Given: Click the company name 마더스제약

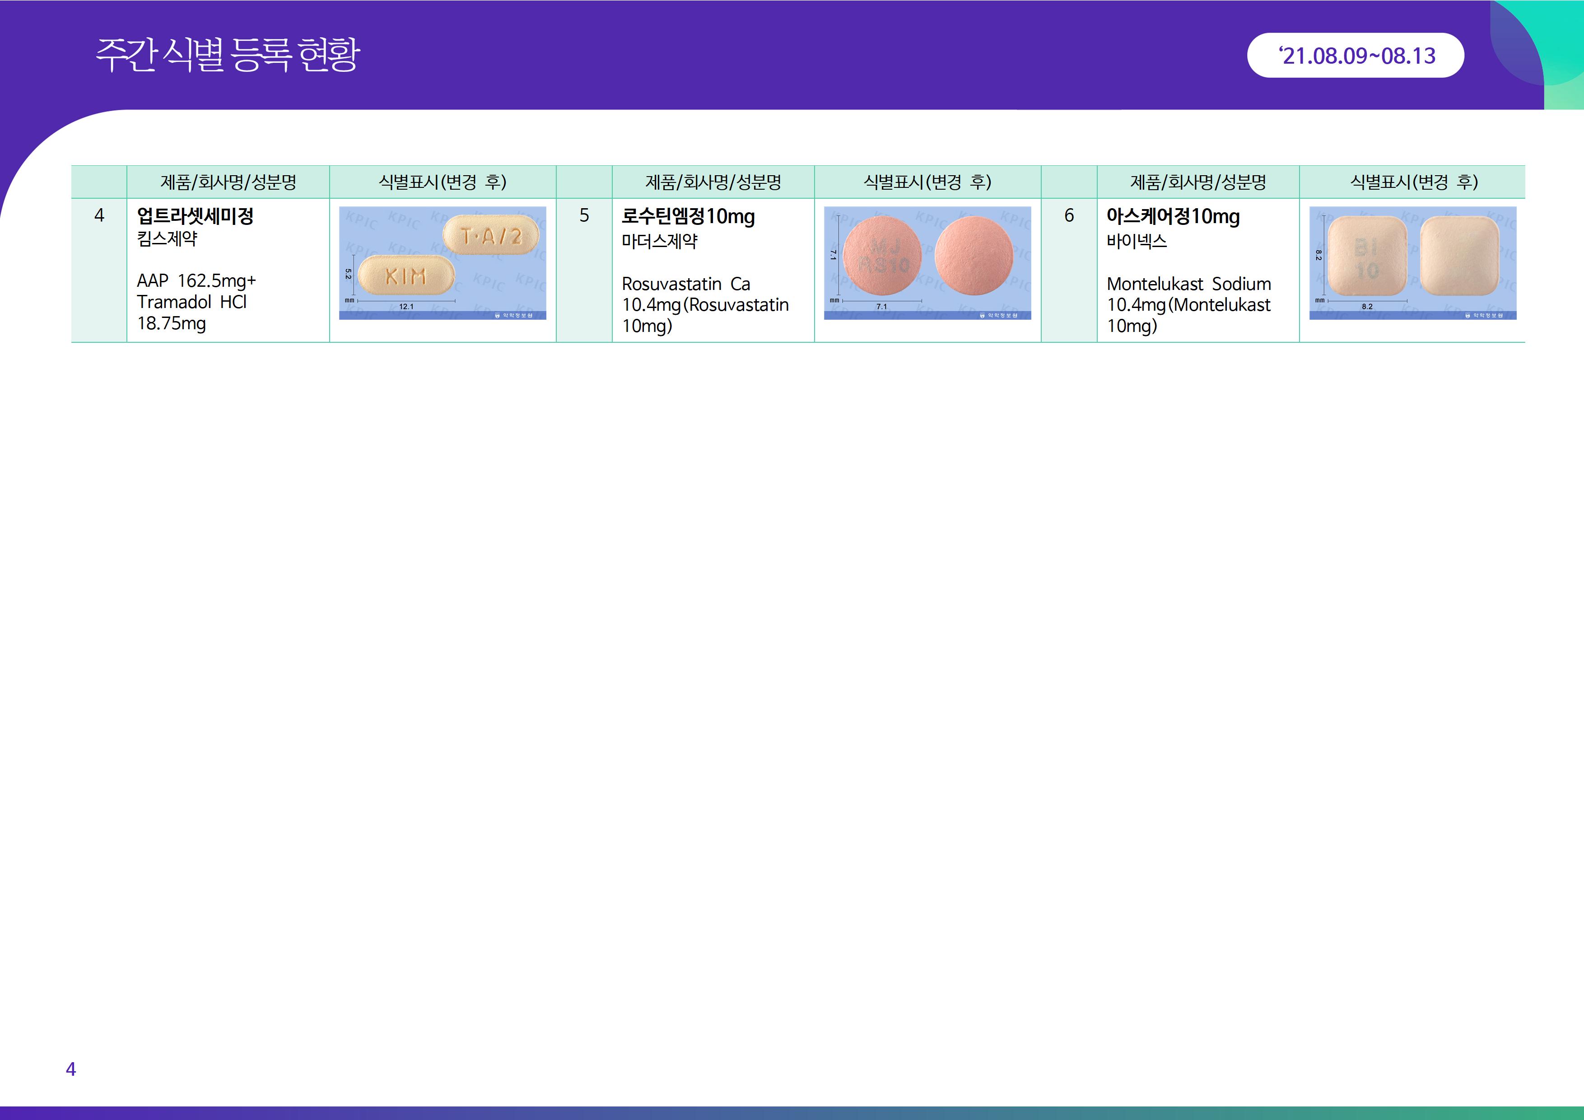Looking at the screenshot, I should point(660,241).
